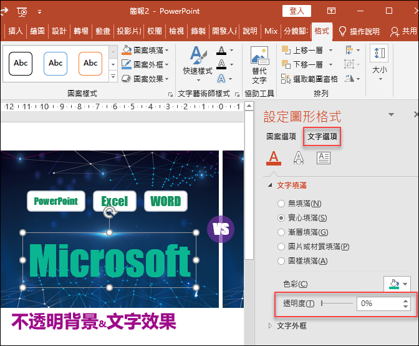419x346 pixels.
Task: Open the 圖案樣式 group dialog launcher
Action: [170, 94]
